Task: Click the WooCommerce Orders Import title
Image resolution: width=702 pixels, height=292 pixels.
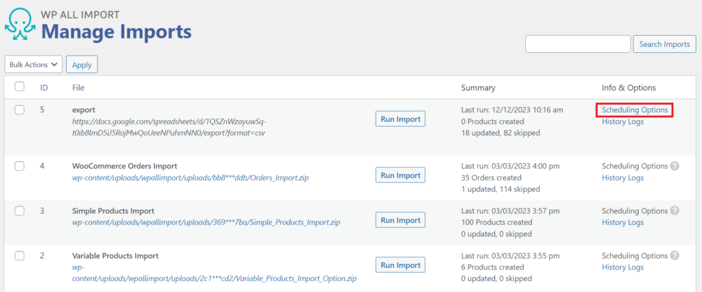Action: coord(125,166)
